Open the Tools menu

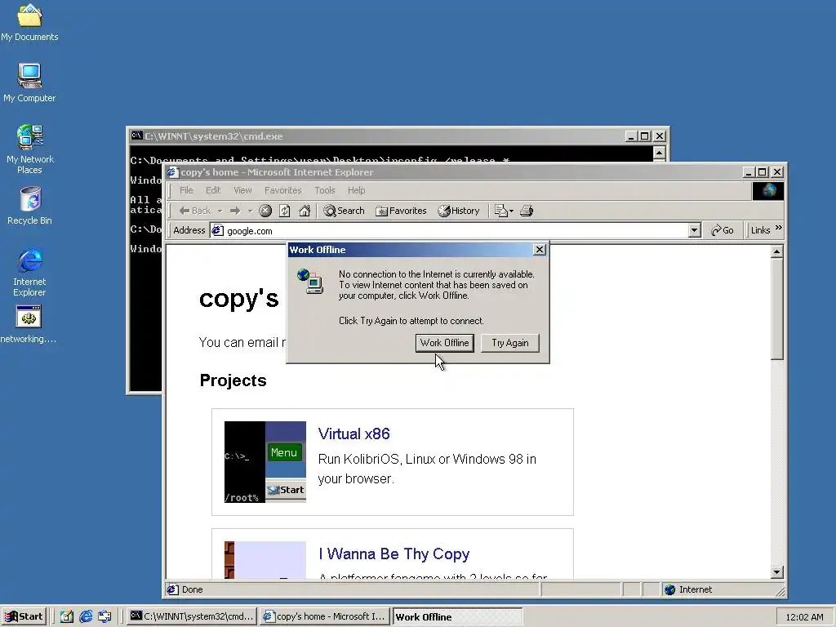click(325, 190)
